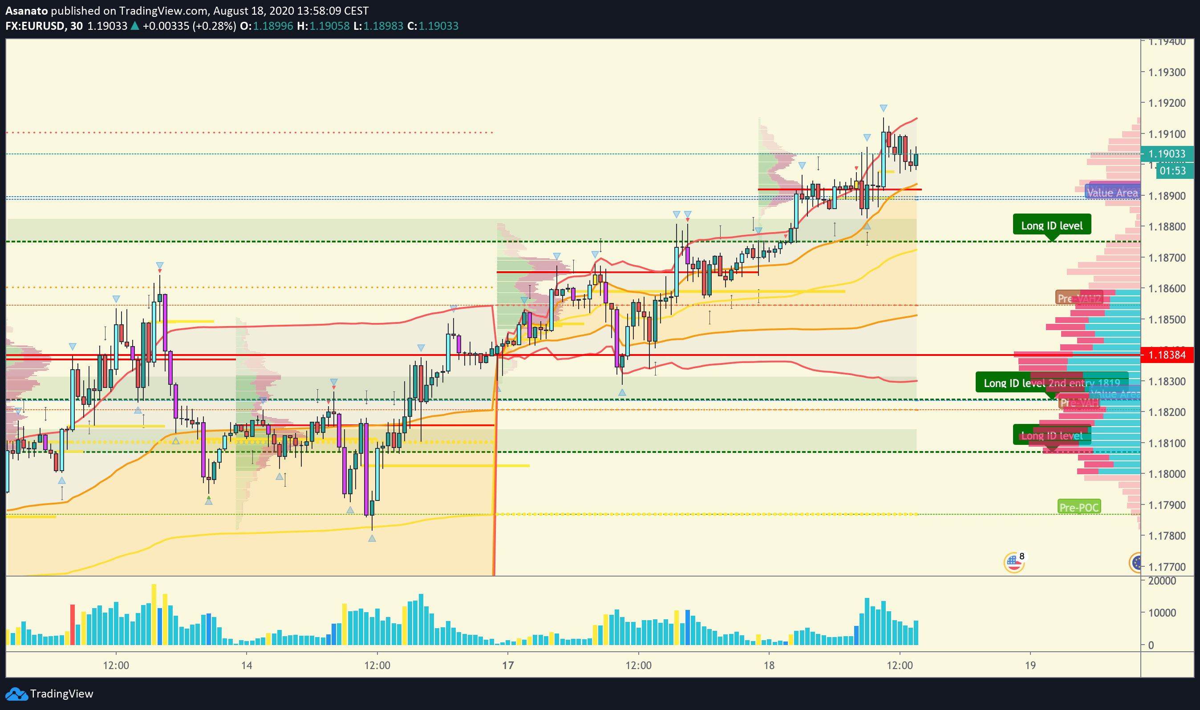Click the tallest yellow volume bar
1200x710 pixels.
tap(154, 614)
